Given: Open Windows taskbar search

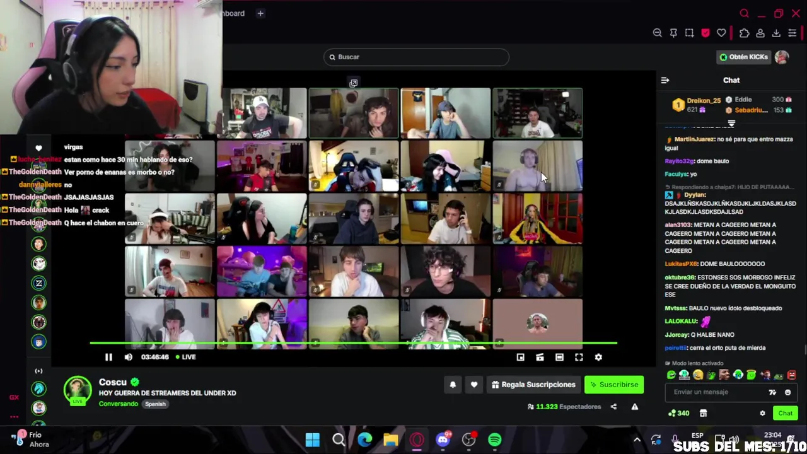Looking at the screenshot, I should coord(339,439).
